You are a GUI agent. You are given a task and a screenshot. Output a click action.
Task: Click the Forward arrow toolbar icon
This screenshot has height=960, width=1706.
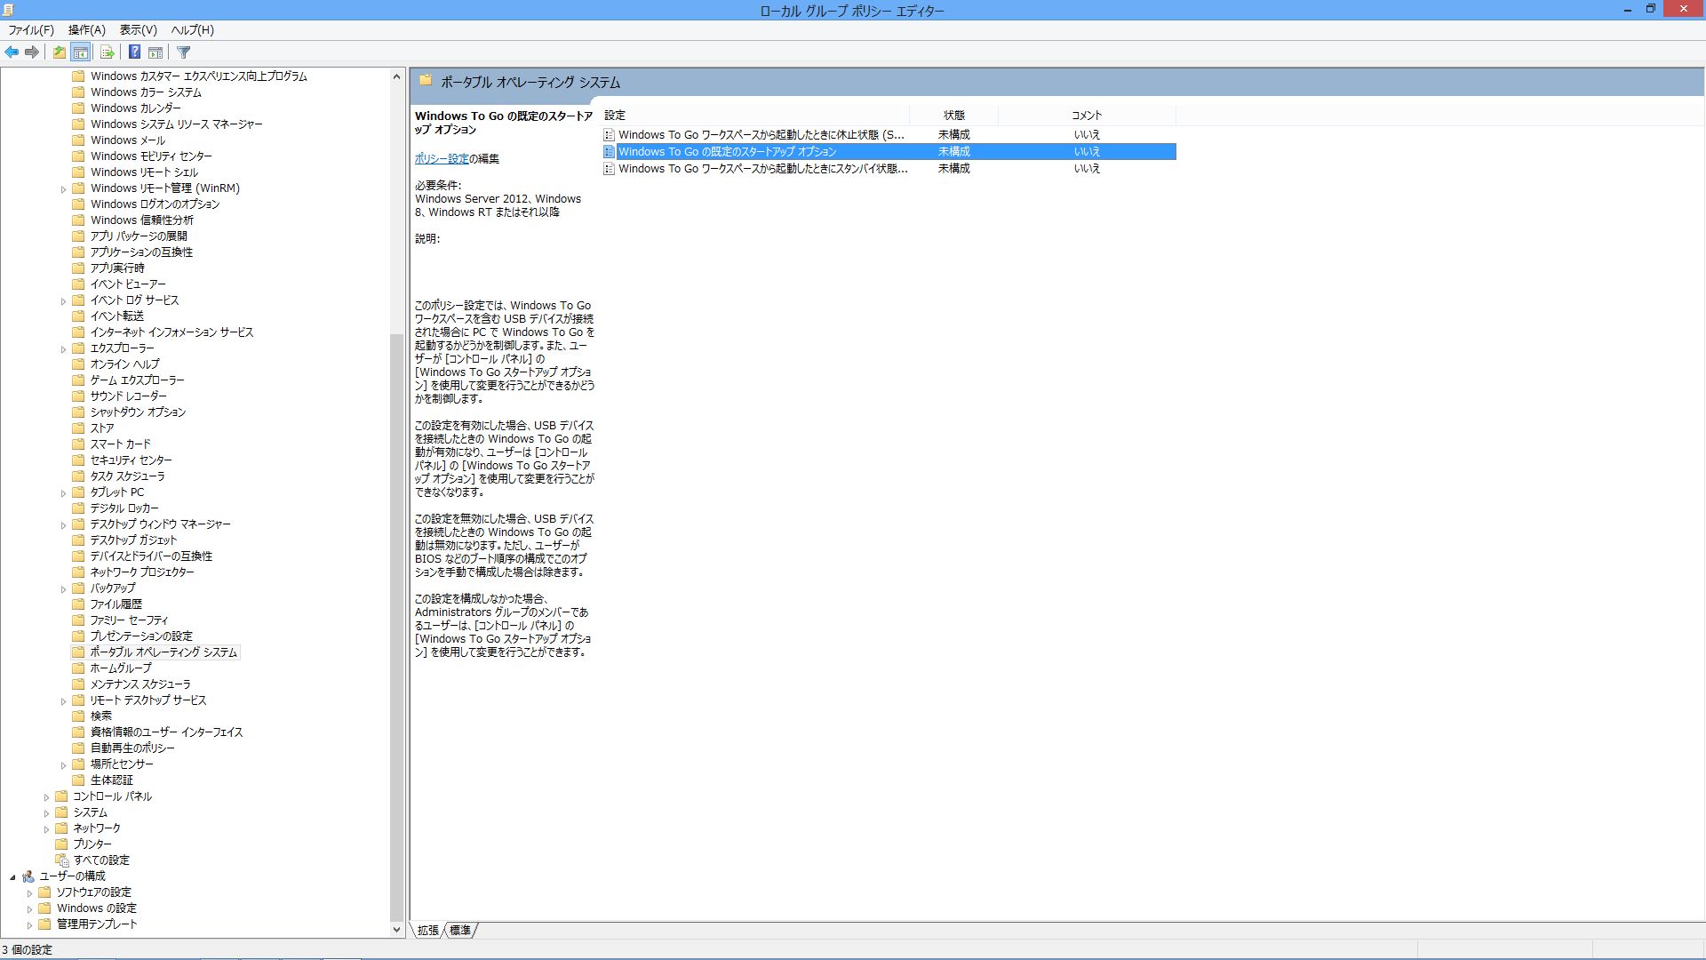tap(32, 52)
